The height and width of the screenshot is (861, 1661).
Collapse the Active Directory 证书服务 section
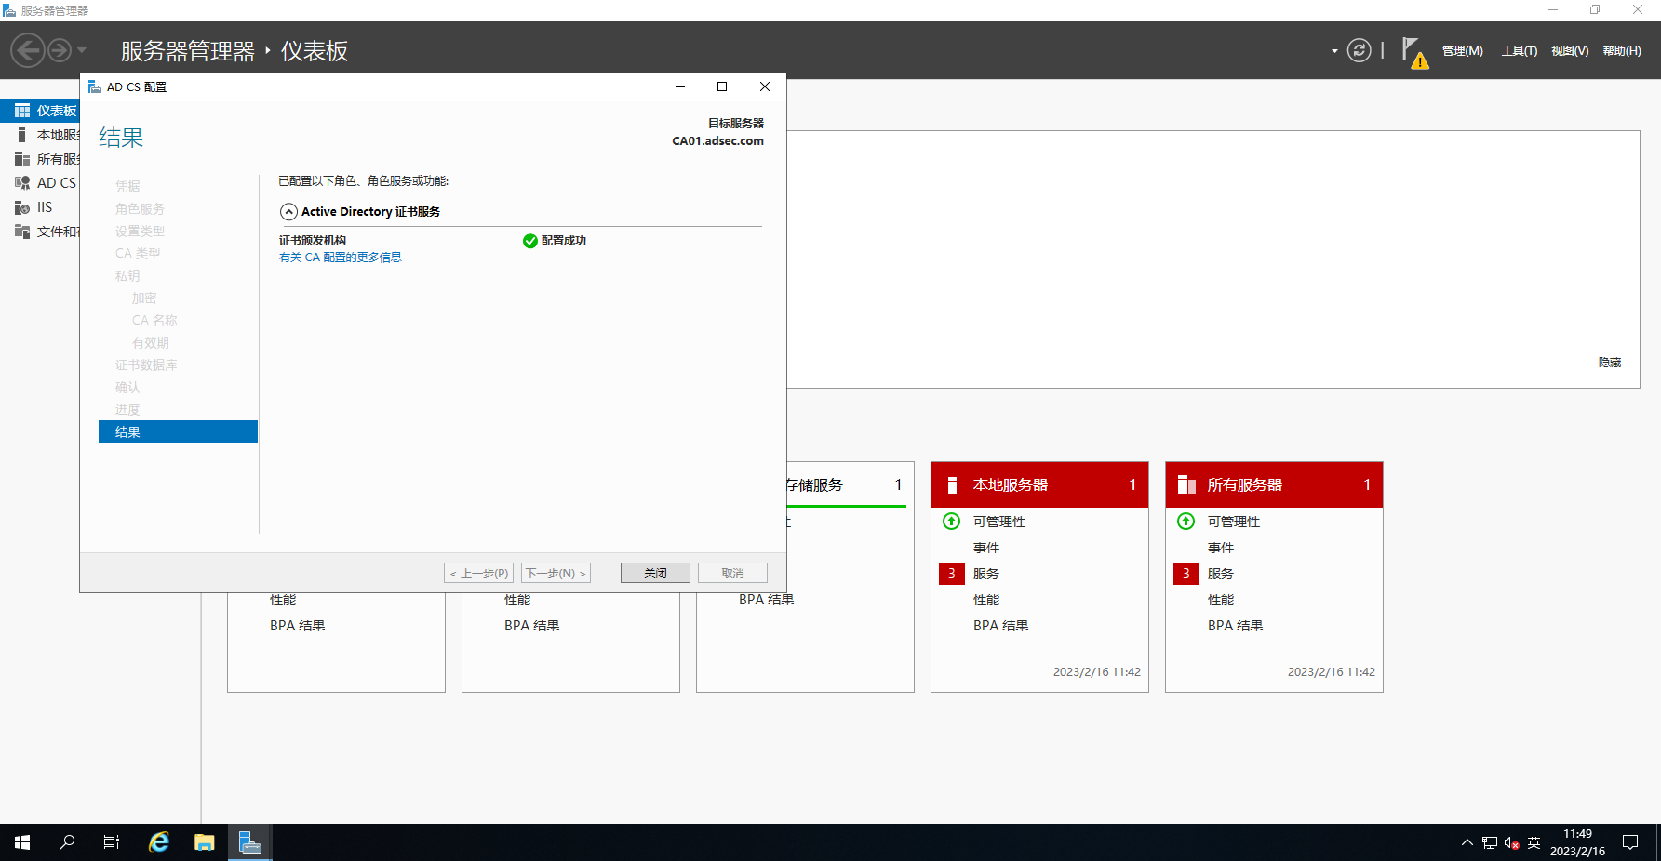289,212
